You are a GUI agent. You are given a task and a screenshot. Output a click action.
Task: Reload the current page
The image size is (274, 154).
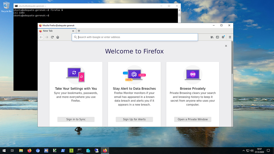(52, 37)
